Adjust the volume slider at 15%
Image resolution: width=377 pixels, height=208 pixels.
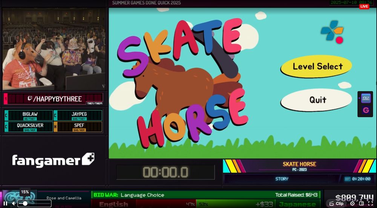(34, 203)
